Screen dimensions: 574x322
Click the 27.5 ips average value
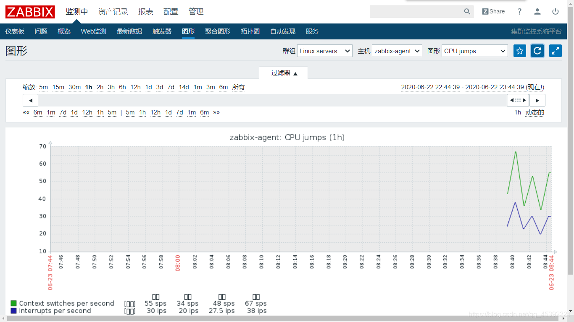click(222, 311)
